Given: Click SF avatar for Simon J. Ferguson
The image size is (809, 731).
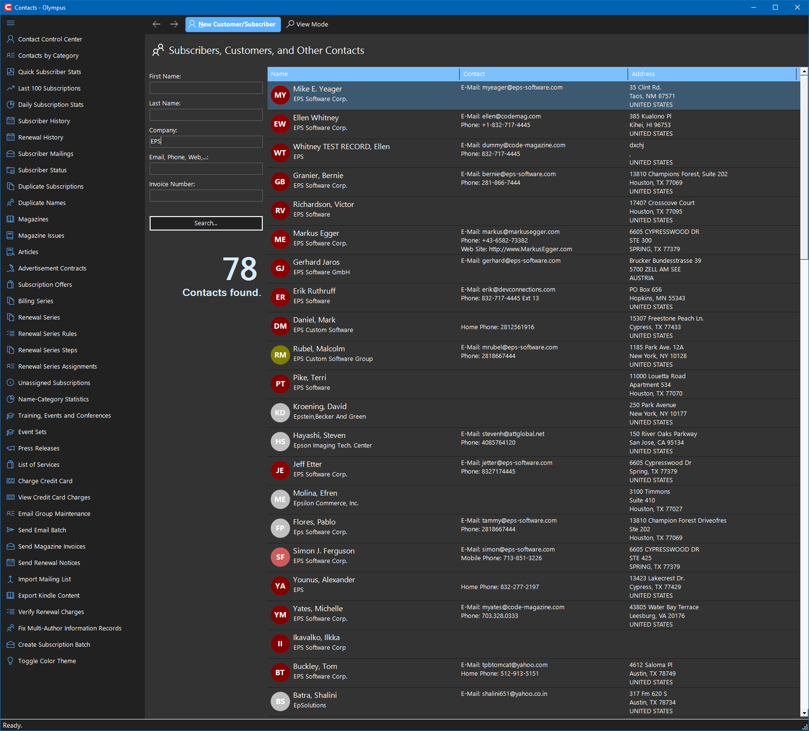Looking at the screenshot, I should point(280,557).
